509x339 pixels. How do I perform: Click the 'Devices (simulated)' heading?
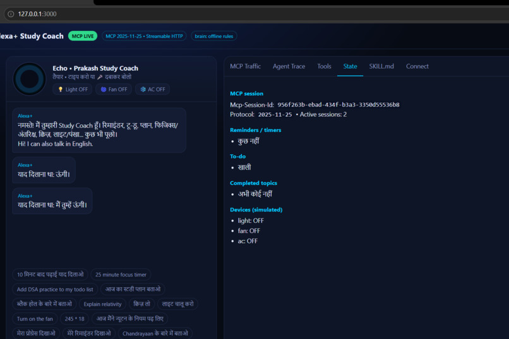click(x=256, y=210)
